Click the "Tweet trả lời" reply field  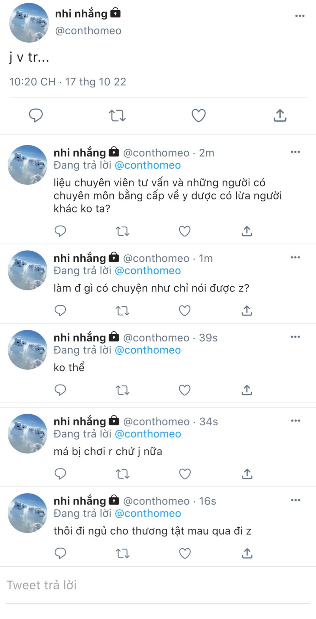tap(158, 585)
